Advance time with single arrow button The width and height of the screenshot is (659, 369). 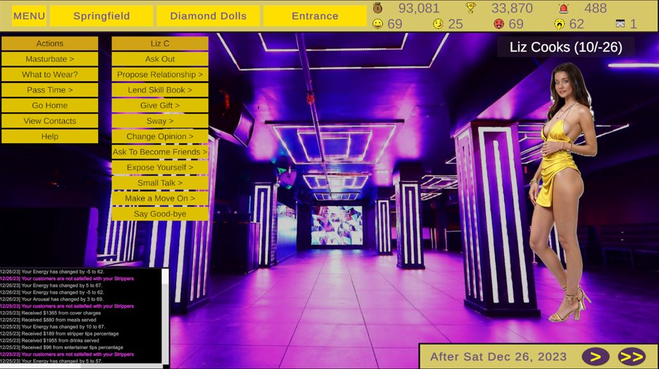click(595, 356)
